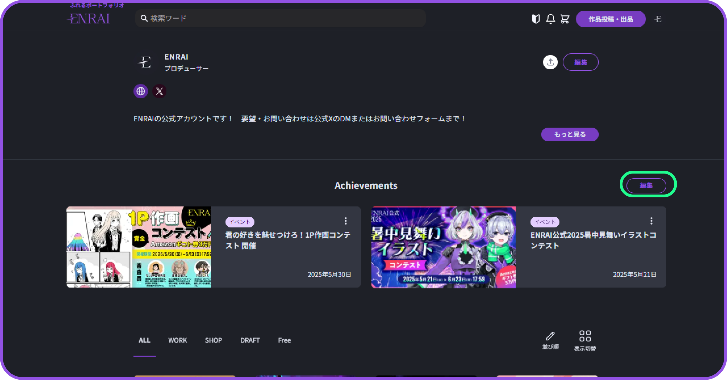The height and width of the screenshot is (380, 727).
Task: Click the share/upload profile icon
Action: 550,62
